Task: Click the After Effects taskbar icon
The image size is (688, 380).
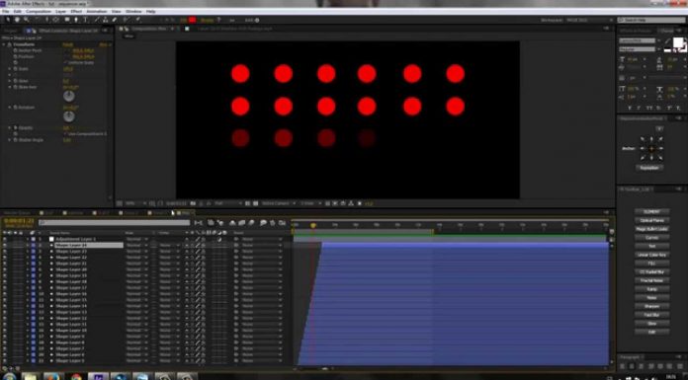Action: pos(98,376)
